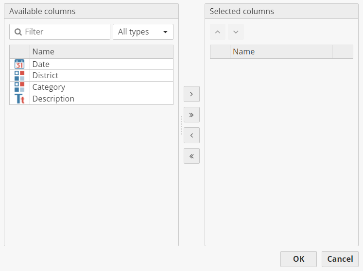Sort by Name header in Available columns
Image resolution: width=363 pixels, height=271 pixels.
(x=101, y=51)
